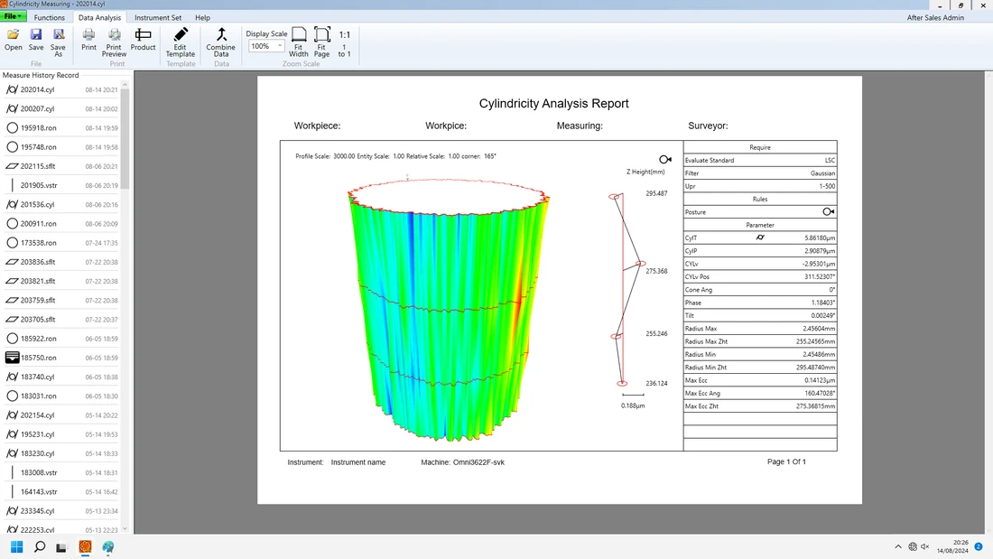Switch to the Functions tab
The image size is (993, 559).
click(x=50, y=18)
